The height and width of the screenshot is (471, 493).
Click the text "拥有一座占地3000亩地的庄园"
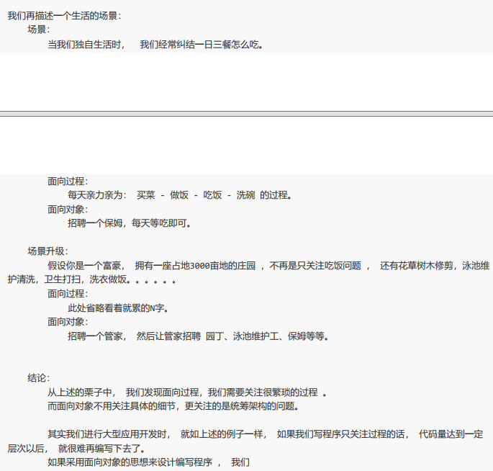[x=195, y=266]
